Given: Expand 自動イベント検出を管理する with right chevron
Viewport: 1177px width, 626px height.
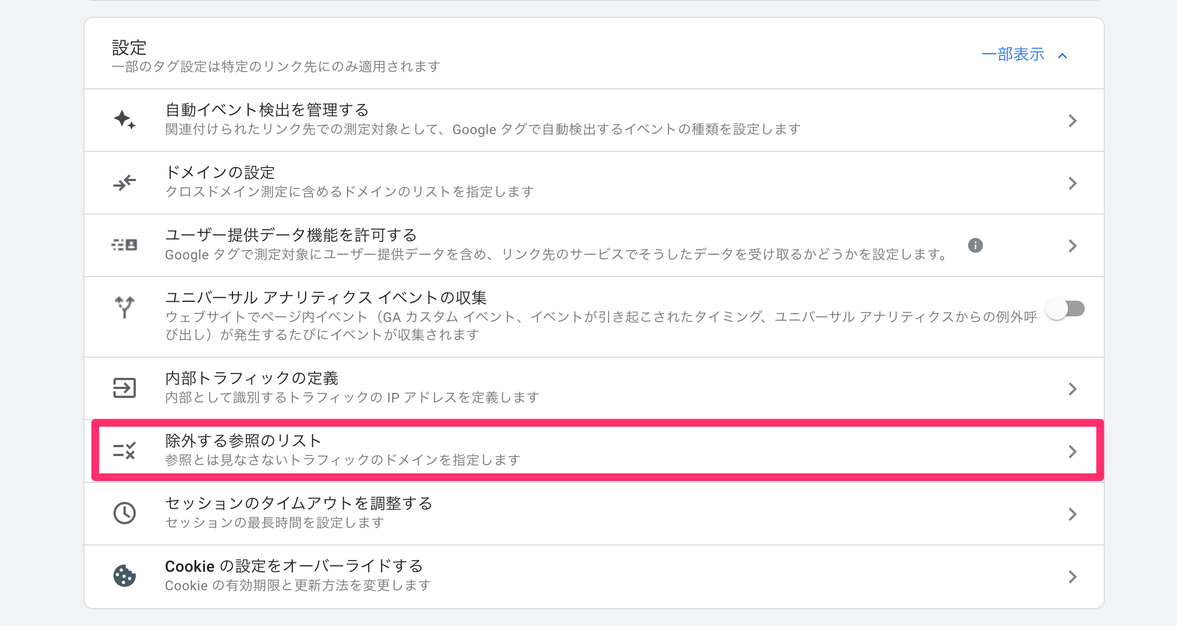Looking at the screenshot, I should [x=1072, y=121].
